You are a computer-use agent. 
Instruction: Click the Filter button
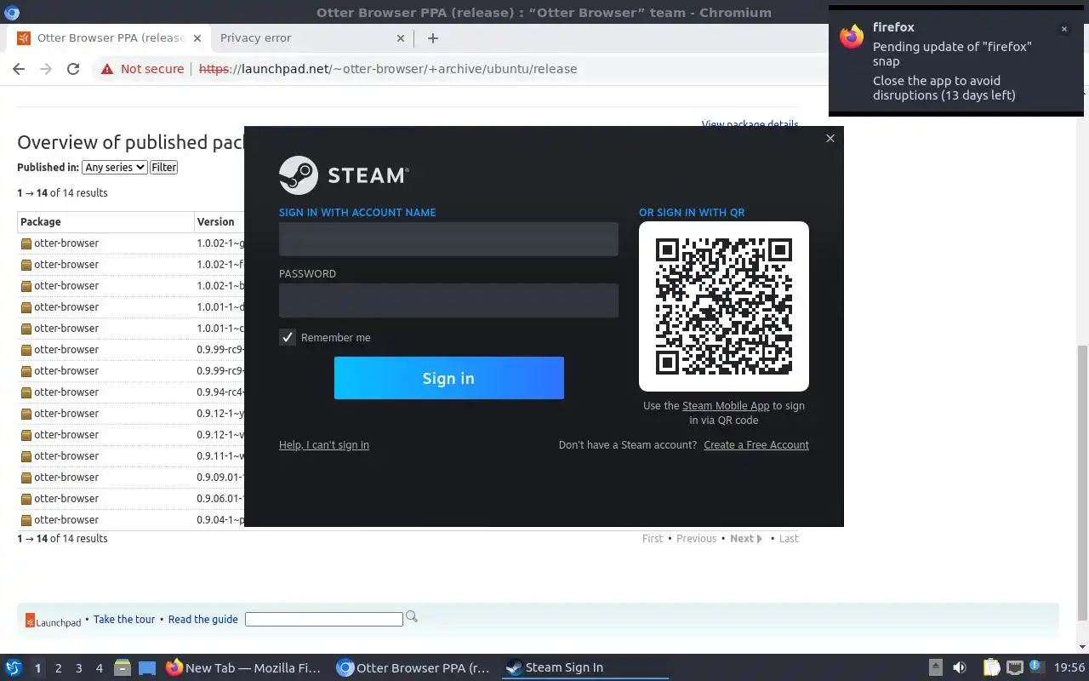[164, 168]
